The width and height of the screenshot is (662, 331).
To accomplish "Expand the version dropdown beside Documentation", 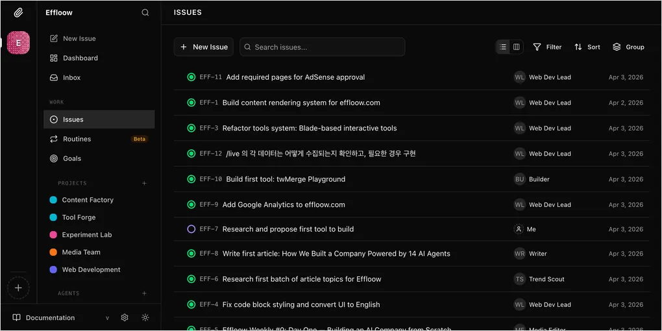I will click(x=107, y=318).
